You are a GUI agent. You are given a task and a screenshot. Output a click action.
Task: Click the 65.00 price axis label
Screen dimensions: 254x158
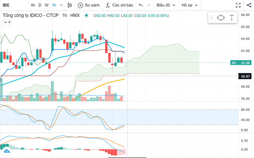(245, 27)
